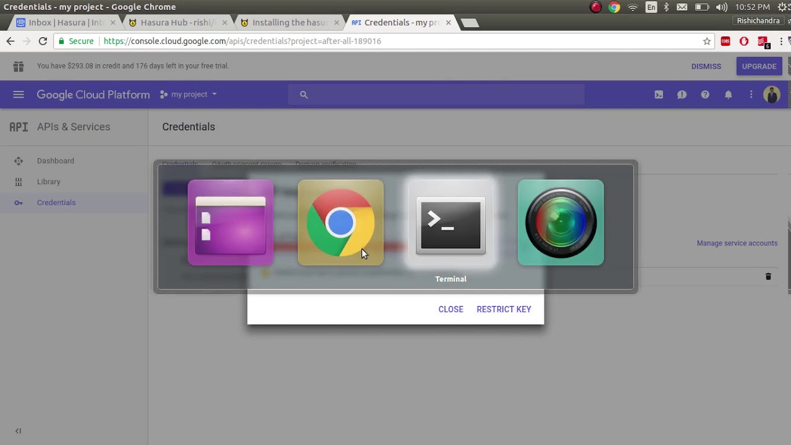Close the Credentials - my project tab

(448, 22)
